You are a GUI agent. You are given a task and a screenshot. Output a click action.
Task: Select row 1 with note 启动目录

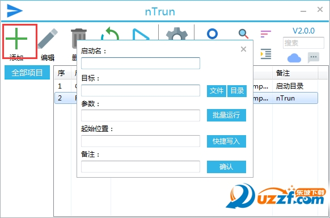click(x=186, y=86)
